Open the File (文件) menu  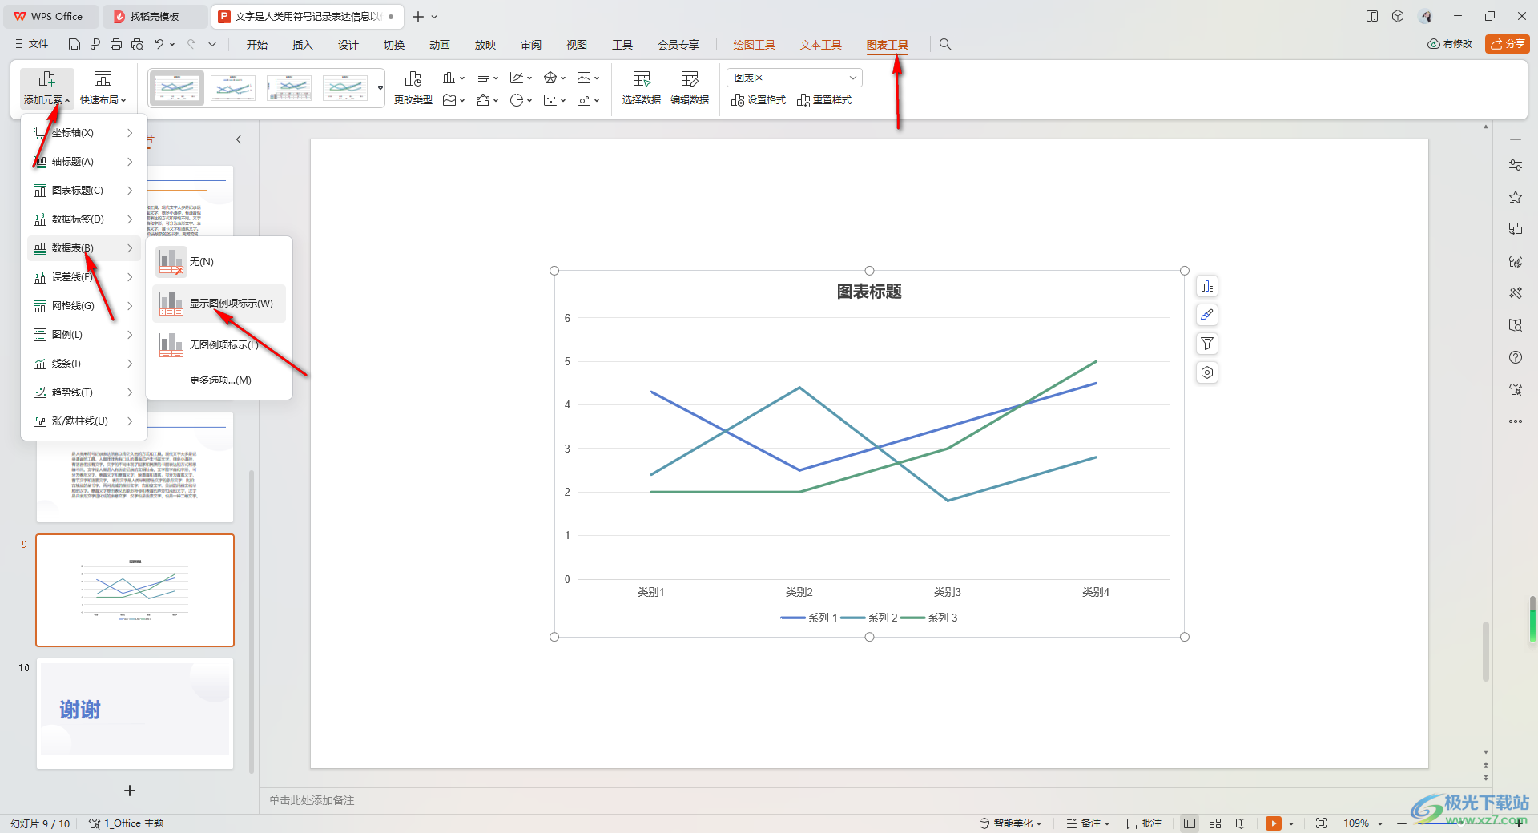(32, 45)
